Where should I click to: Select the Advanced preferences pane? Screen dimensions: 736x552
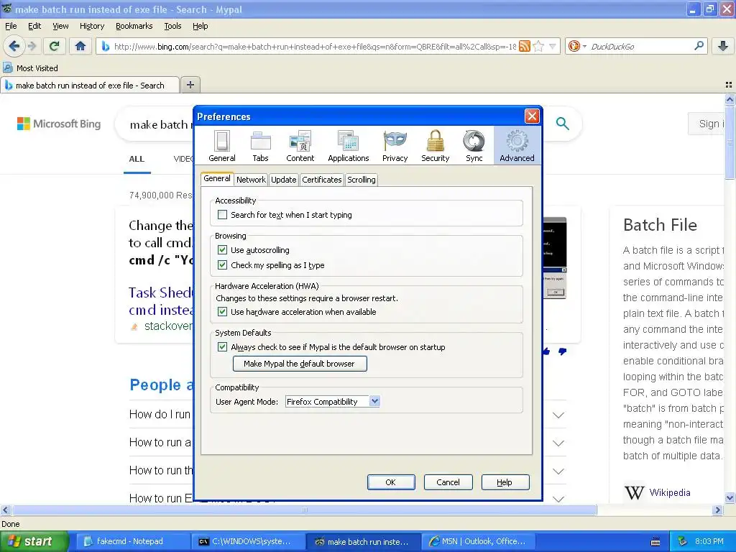(517, 146)
